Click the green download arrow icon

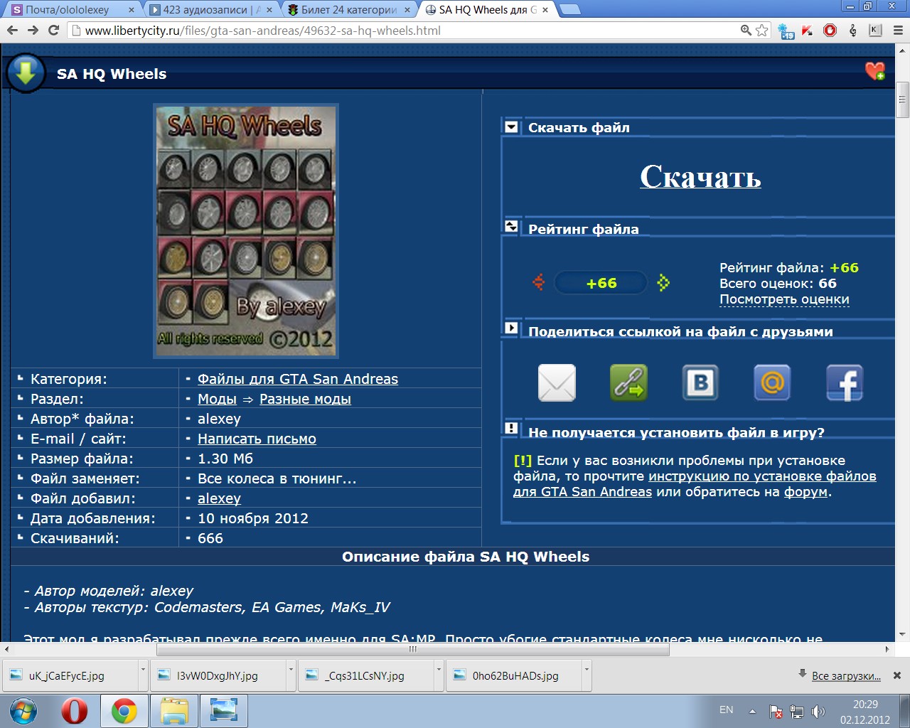pos(26,73)
